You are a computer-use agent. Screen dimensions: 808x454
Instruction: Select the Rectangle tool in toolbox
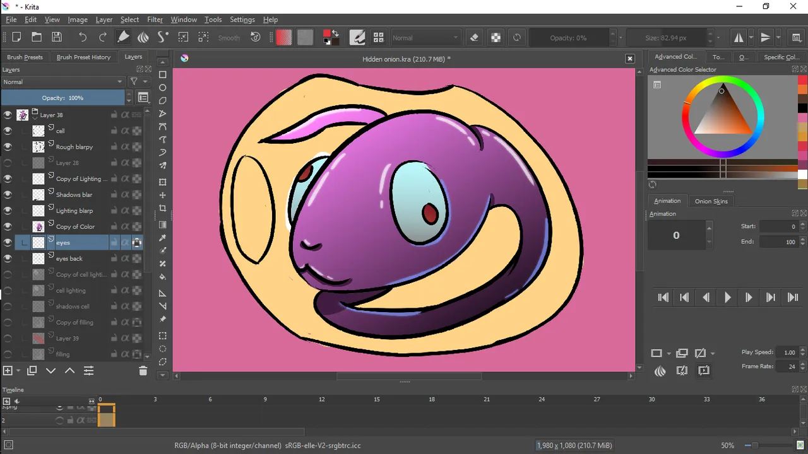pyautogui.click(x=162, y=75)
